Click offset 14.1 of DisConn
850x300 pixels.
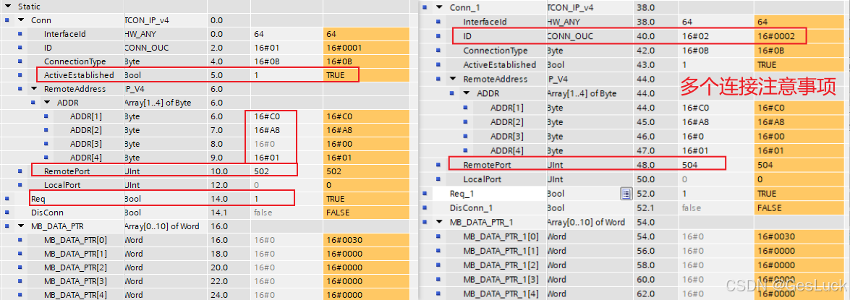pos(219,213)
